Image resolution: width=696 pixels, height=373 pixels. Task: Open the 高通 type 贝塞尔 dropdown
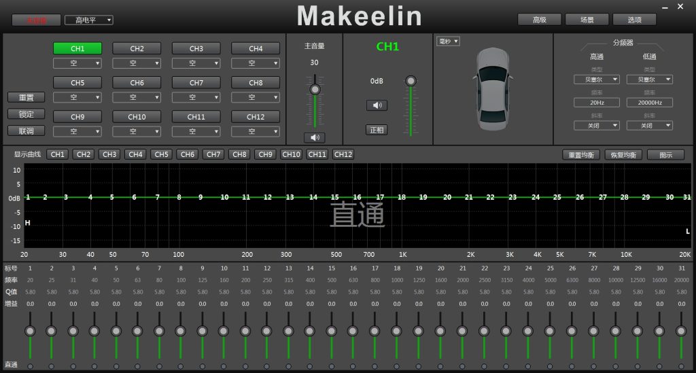pos(597,79)
